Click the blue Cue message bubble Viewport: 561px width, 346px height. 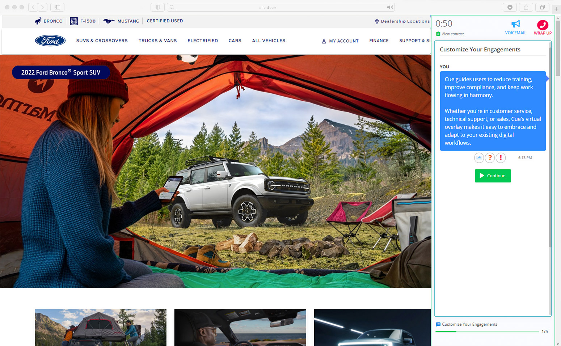(x=493, y=111)
